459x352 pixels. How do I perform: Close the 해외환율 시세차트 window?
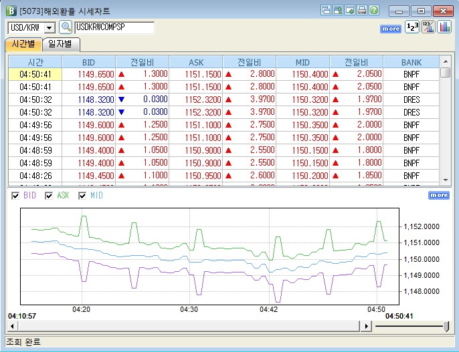(x=443, y=11)
